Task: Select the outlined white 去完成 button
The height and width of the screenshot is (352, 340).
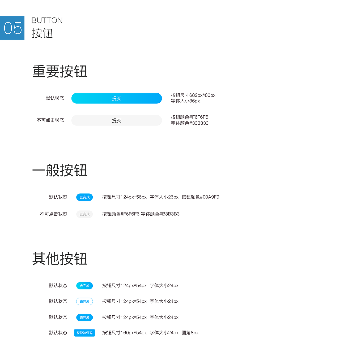Action: click(84, 301)
